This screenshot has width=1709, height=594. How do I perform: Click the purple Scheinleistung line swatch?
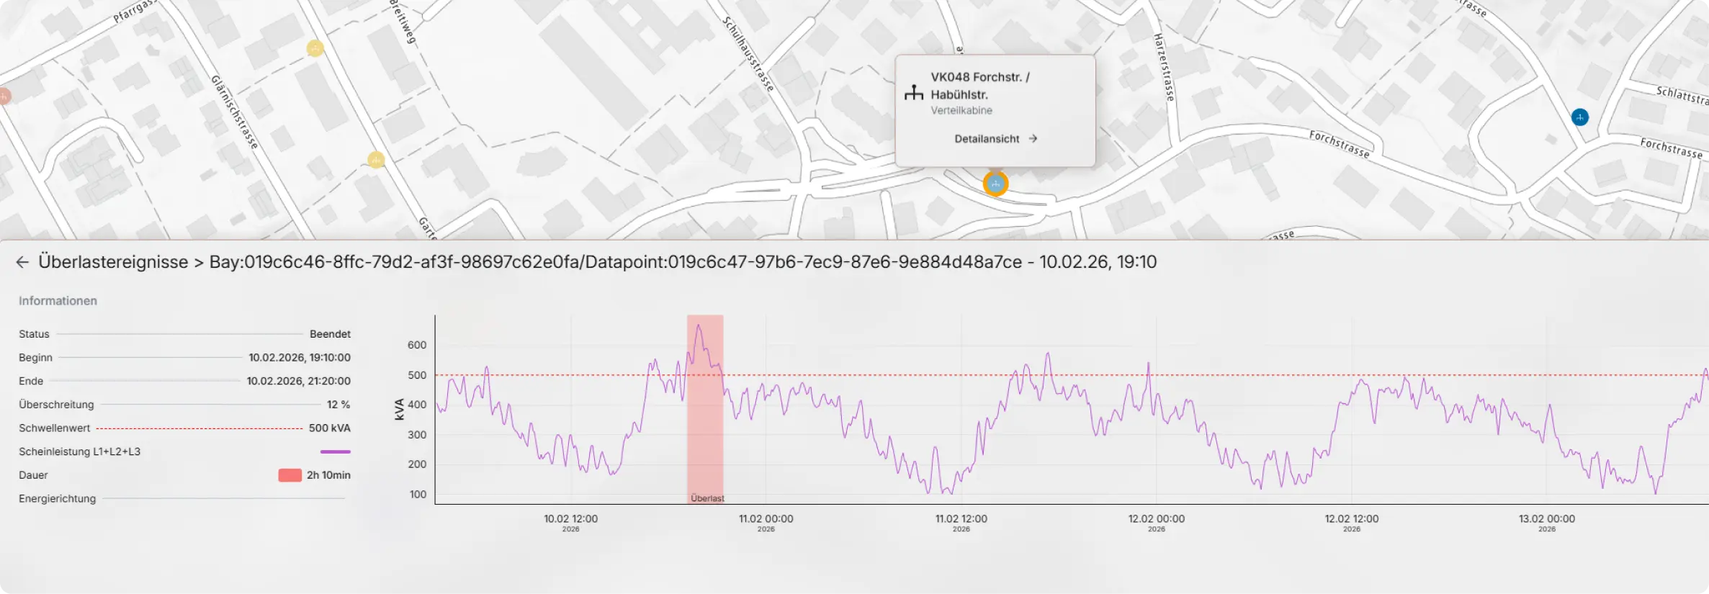335,451
